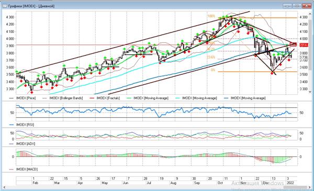Click 4 300 on the right price axis
The image size is (314, 191).
tap(304, 17)
